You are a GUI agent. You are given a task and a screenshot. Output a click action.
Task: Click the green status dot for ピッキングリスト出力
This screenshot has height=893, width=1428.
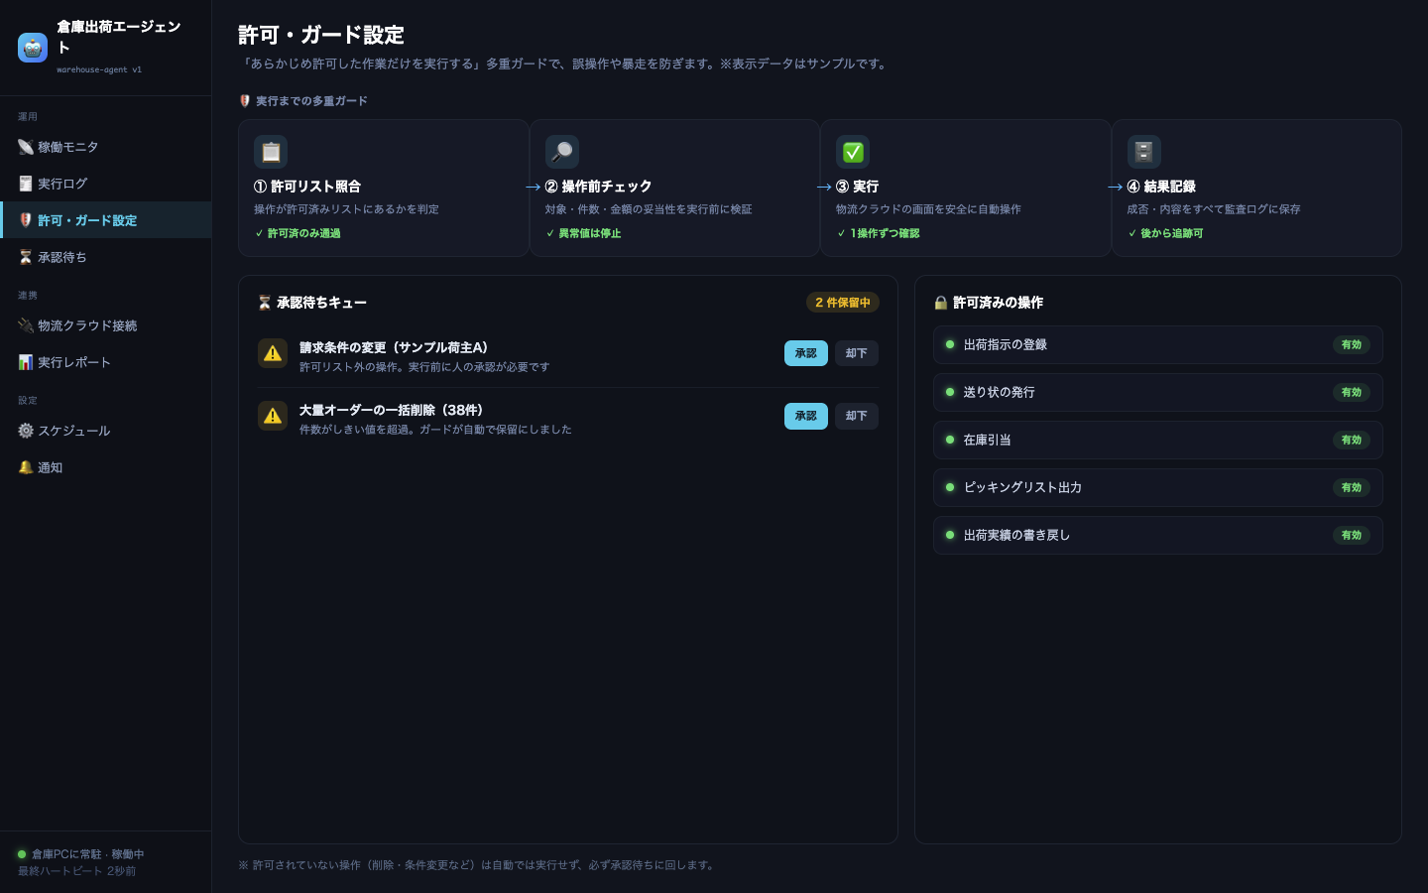[x=950, y=487]
